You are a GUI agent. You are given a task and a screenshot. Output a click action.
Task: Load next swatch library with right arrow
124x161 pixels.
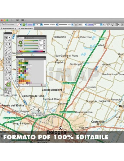click(27, 85)
